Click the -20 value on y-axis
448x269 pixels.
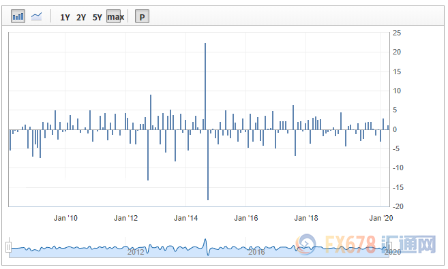coord(398,206)
